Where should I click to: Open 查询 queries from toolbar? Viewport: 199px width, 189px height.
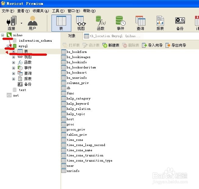140,23
